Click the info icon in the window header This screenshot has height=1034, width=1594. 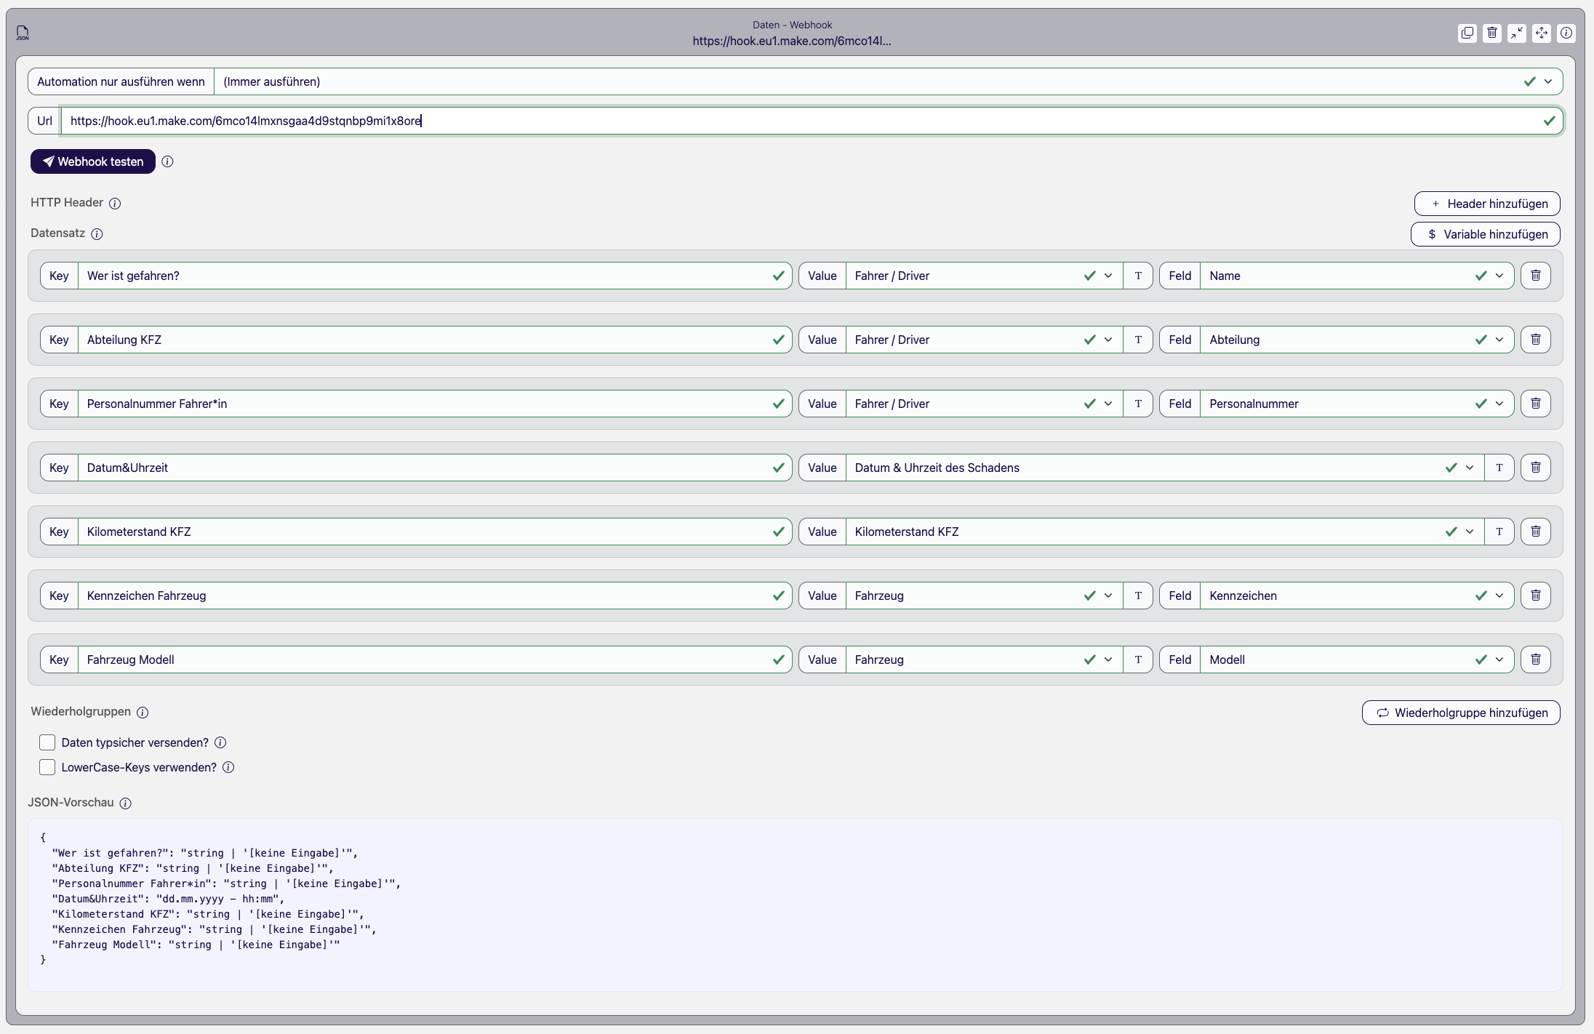[1566, 33]
